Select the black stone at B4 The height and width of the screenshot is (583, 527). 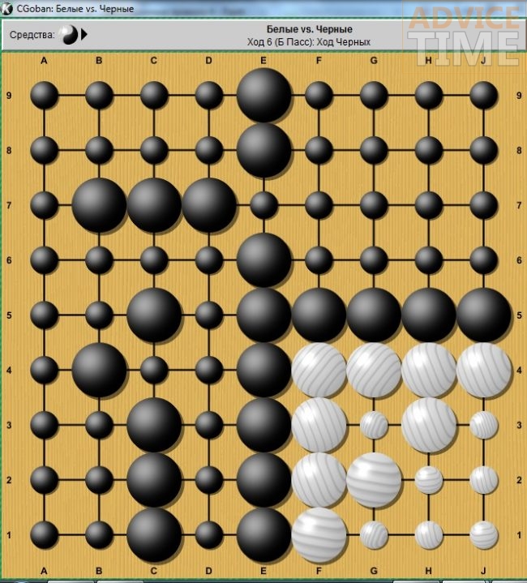[99, 371]
